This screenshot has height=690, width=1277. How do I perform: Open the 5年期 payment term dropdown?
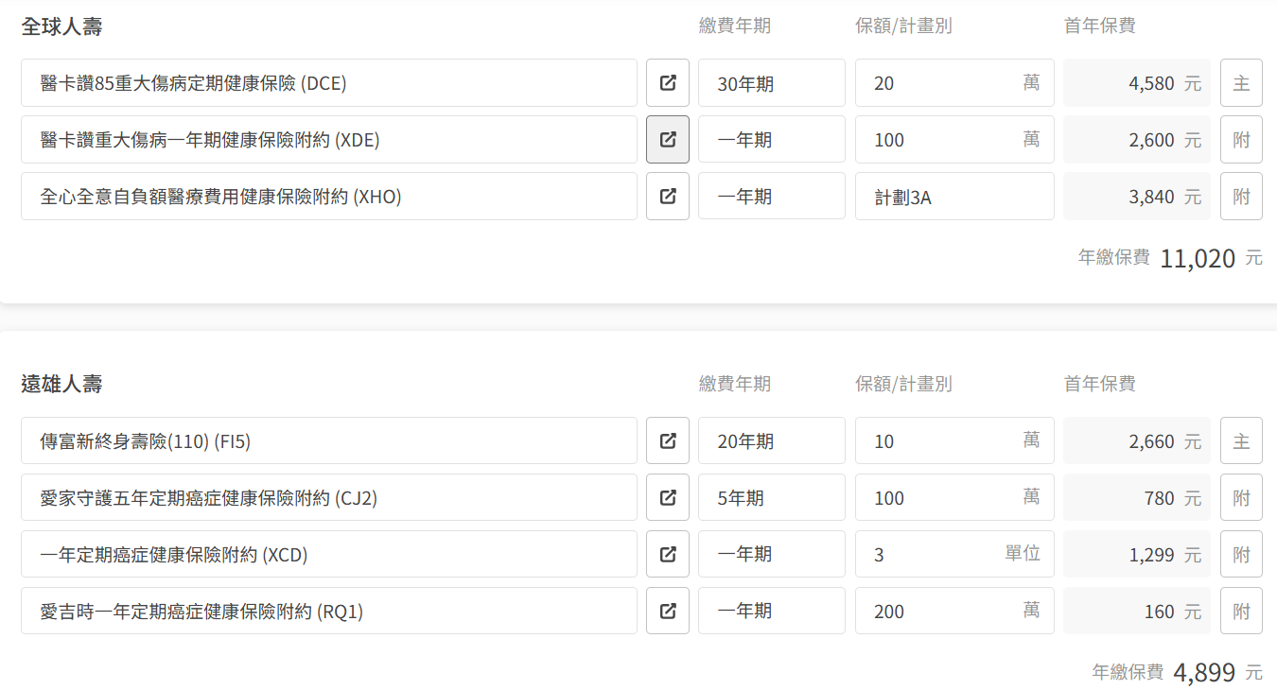pyautogui.click(x=771, y=498)
